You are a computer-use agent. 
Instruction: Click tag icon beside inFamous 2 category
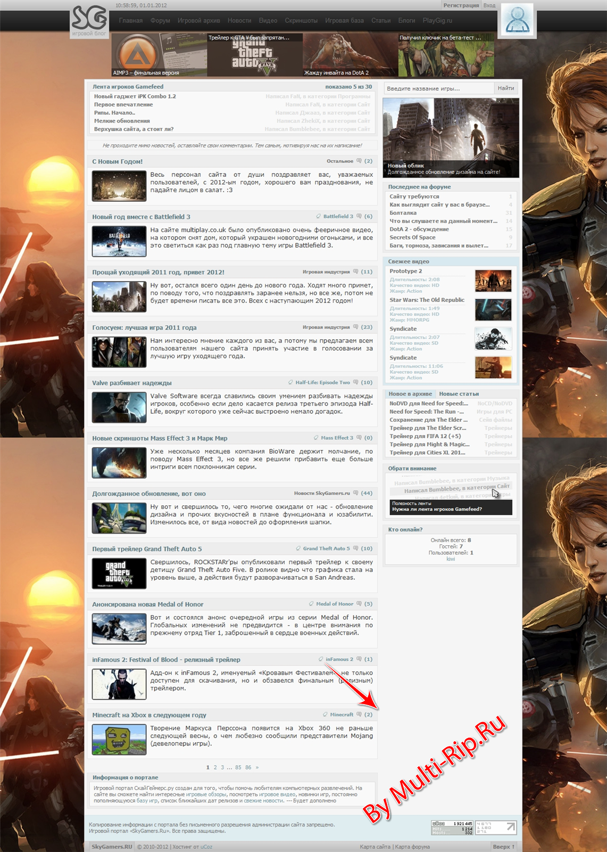pyautogui.click(x=321, y=659)
